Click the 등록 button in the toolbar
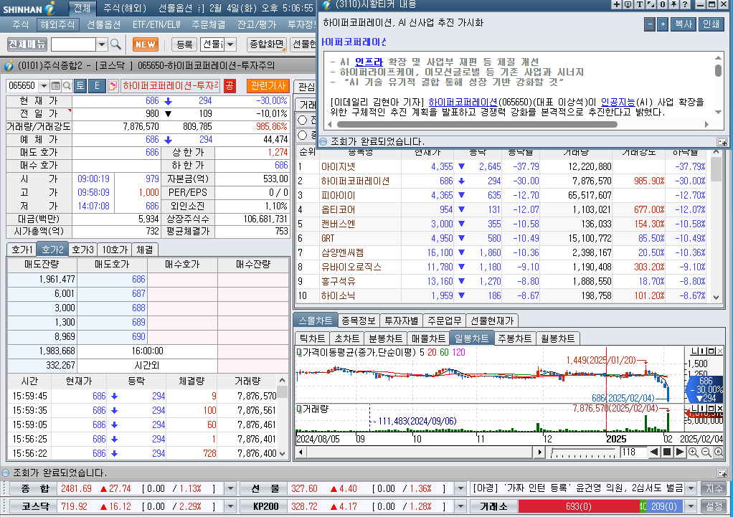Image resolution: width=733 pixels, height=517 pixels. coord(184,44)
